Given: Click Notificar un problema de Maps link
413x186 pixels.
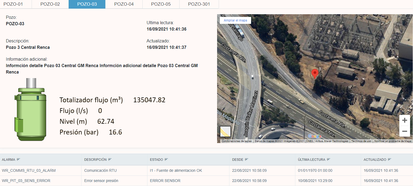Looking at the screenshot, I should (392, 141).
